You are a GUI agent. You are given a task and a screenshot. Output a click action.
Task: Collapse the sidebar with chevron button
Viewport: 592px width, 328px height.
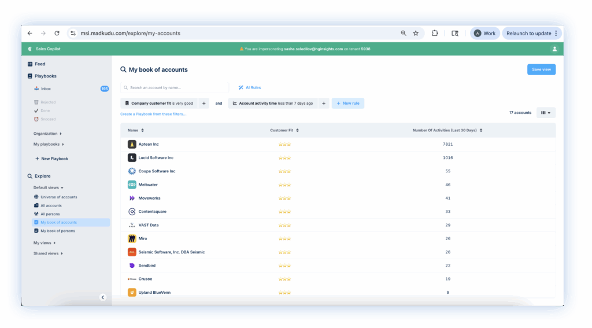click(103, 297)
